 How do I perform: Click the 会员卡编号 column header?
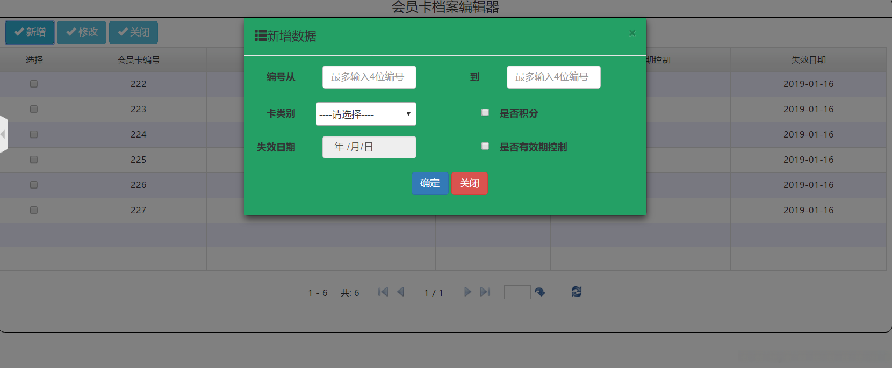(x=139, y=60)
